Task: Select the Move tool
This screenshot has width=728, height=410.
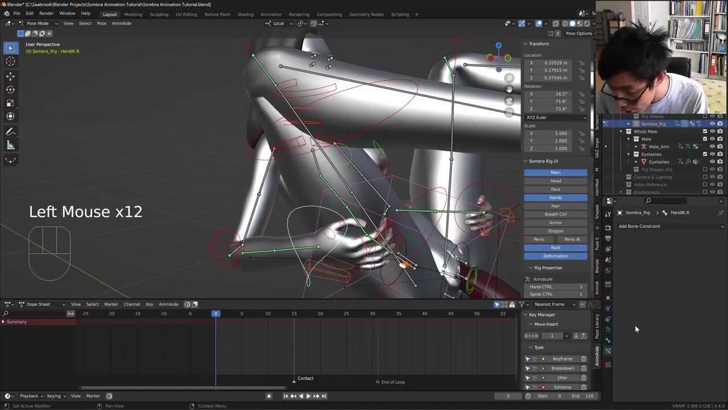Action: [10, 76]
